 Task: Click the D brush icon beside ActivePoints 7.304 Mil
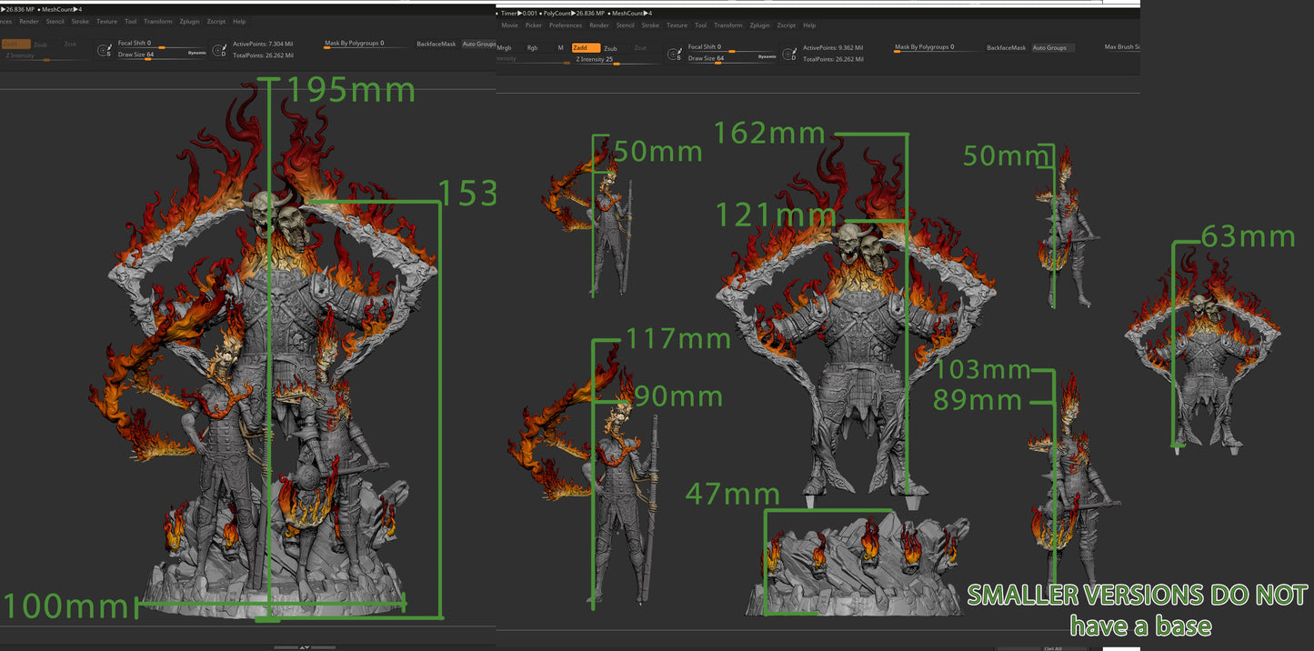[x=219, y=51]
